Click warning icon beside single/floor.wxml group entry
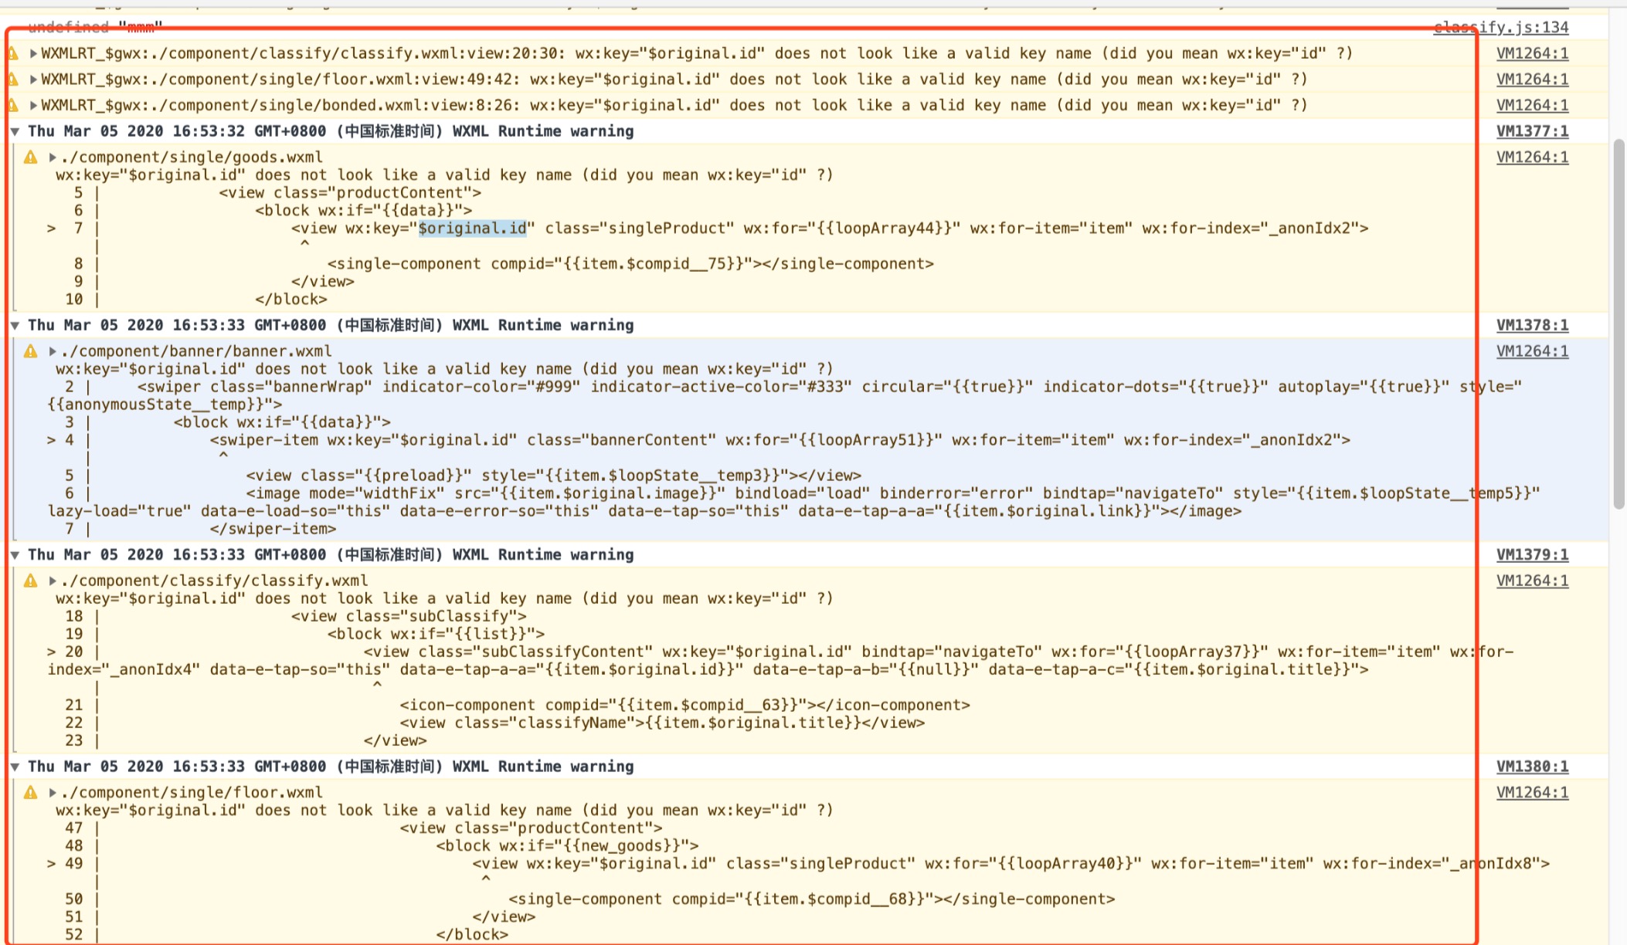Screen dimensions: 1627x945 click(x=30, y=792)
